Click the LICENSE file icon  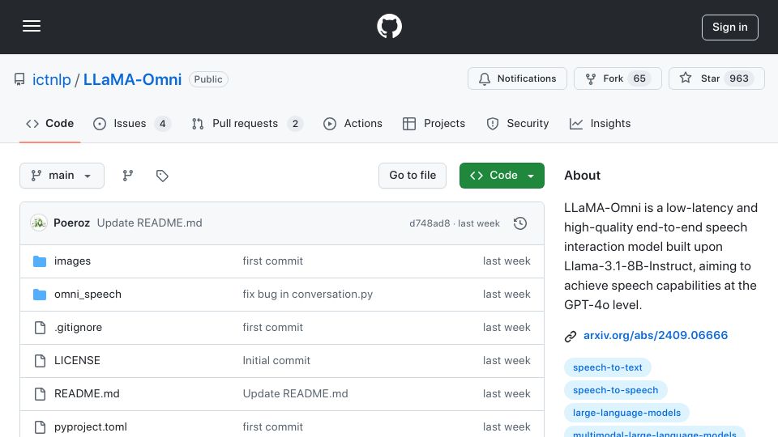40,361
